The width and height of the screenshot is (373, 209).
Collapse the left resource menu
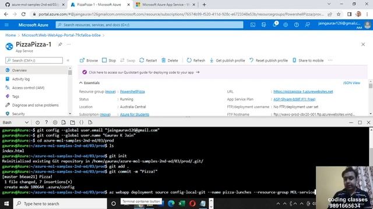tap(68, 60)
